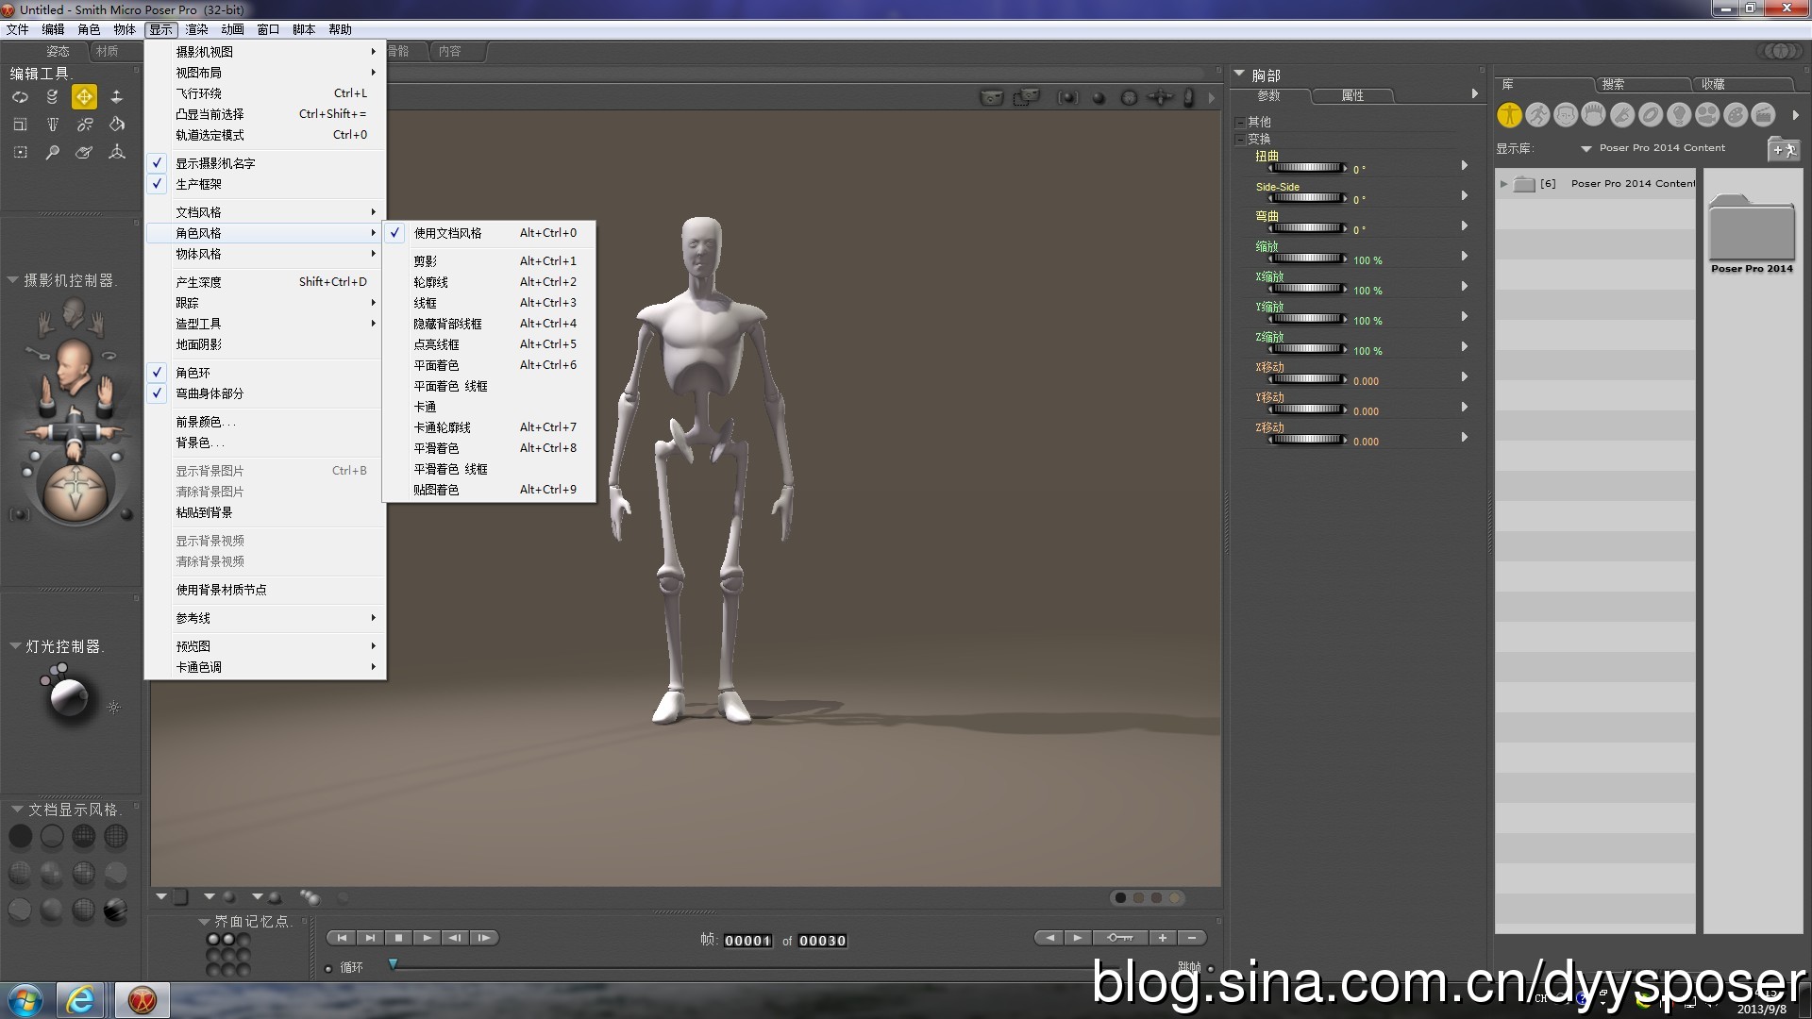Viewport: 1812px width, 1019px height.
Task: Disable 弯曲身体部分 option
Action: [210, 393]
